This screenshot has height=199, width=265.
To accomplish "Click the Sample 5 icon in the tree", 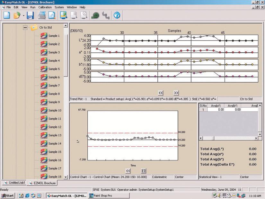I will point(44,69).
